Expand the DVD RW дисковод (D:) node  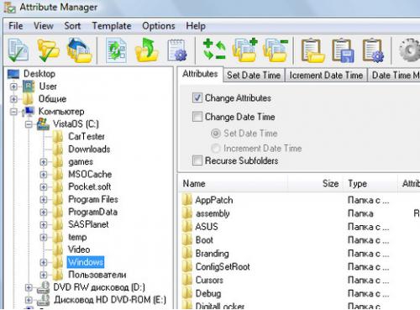[29, 287]
